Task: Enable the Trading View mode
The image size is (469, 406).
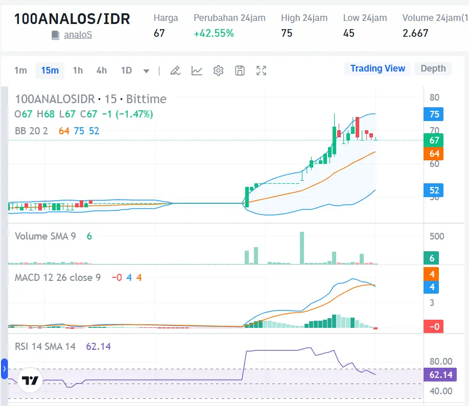Action: (378, 68)
